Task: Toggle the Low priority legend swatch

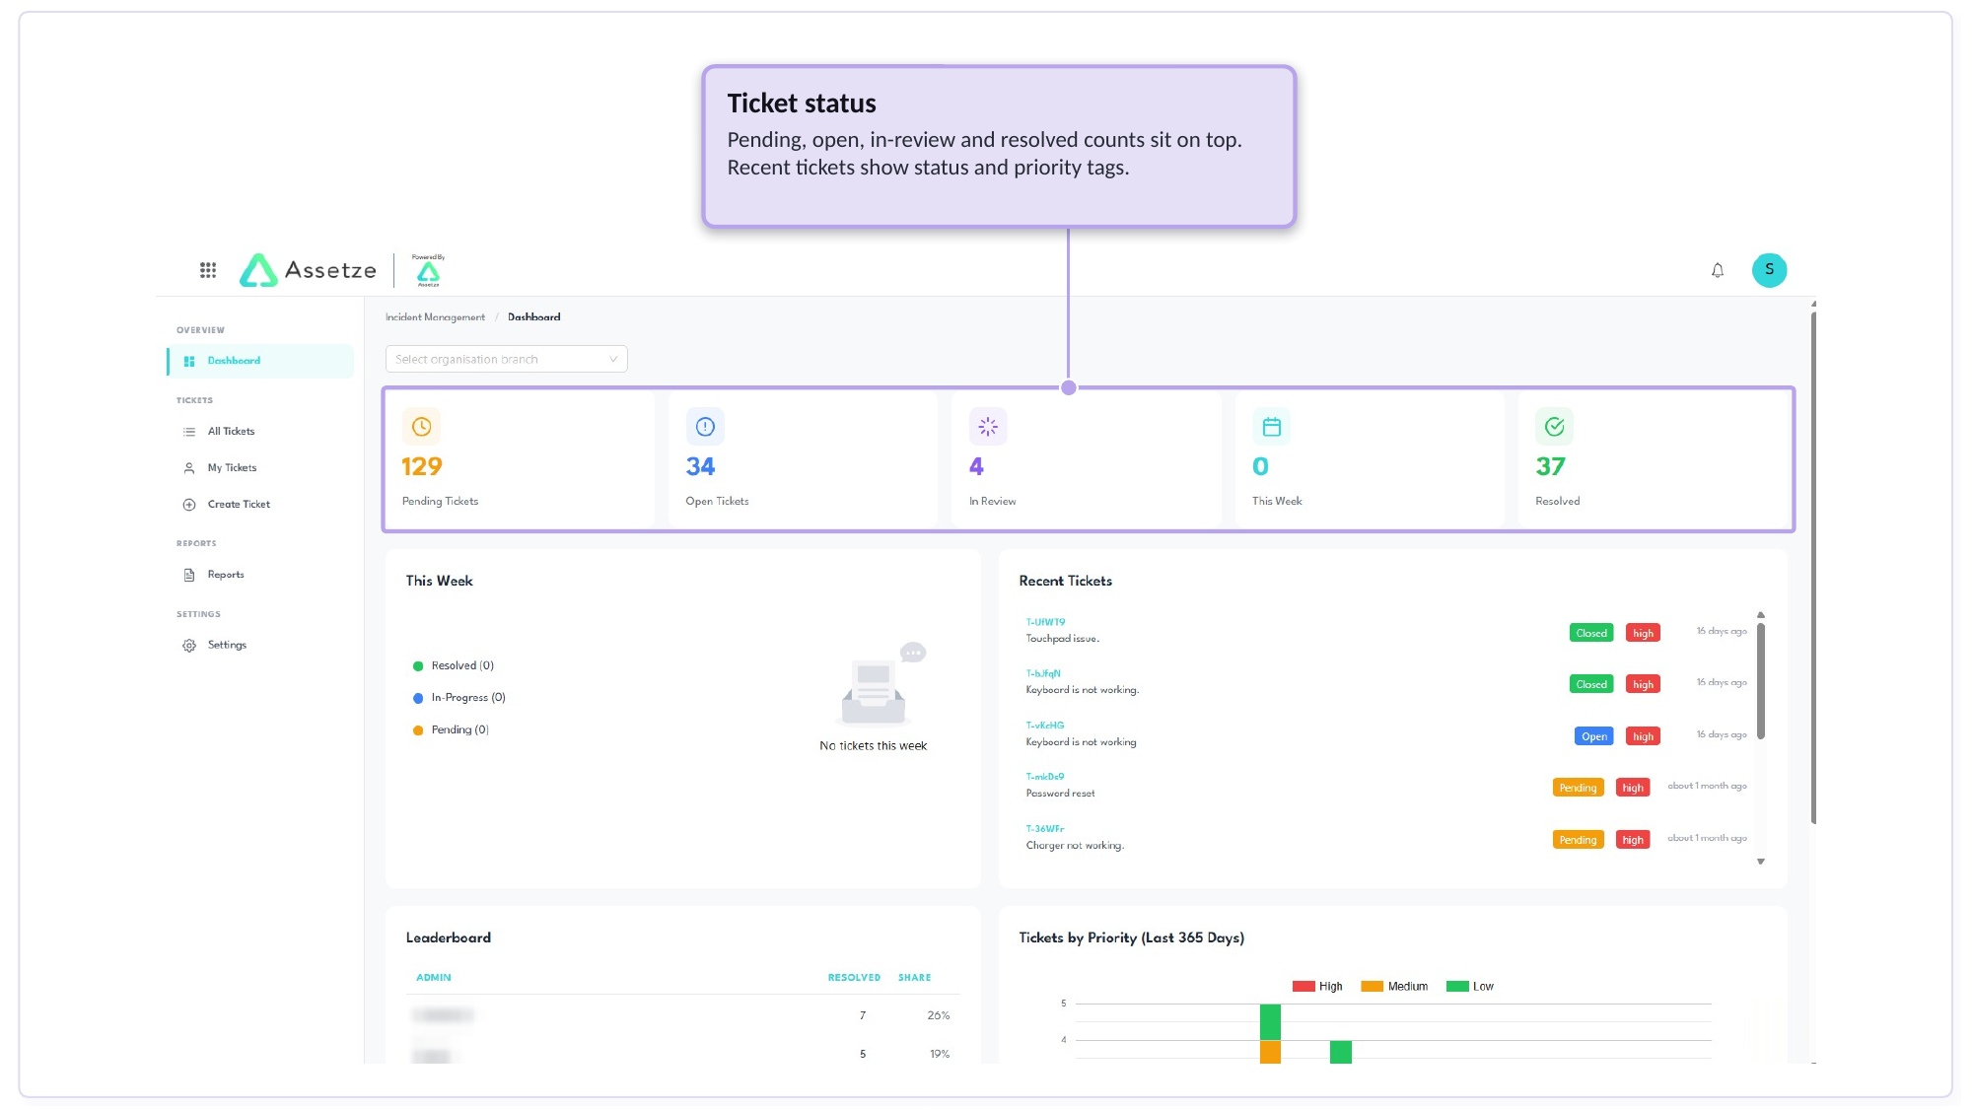Action: click(1457, 987)
